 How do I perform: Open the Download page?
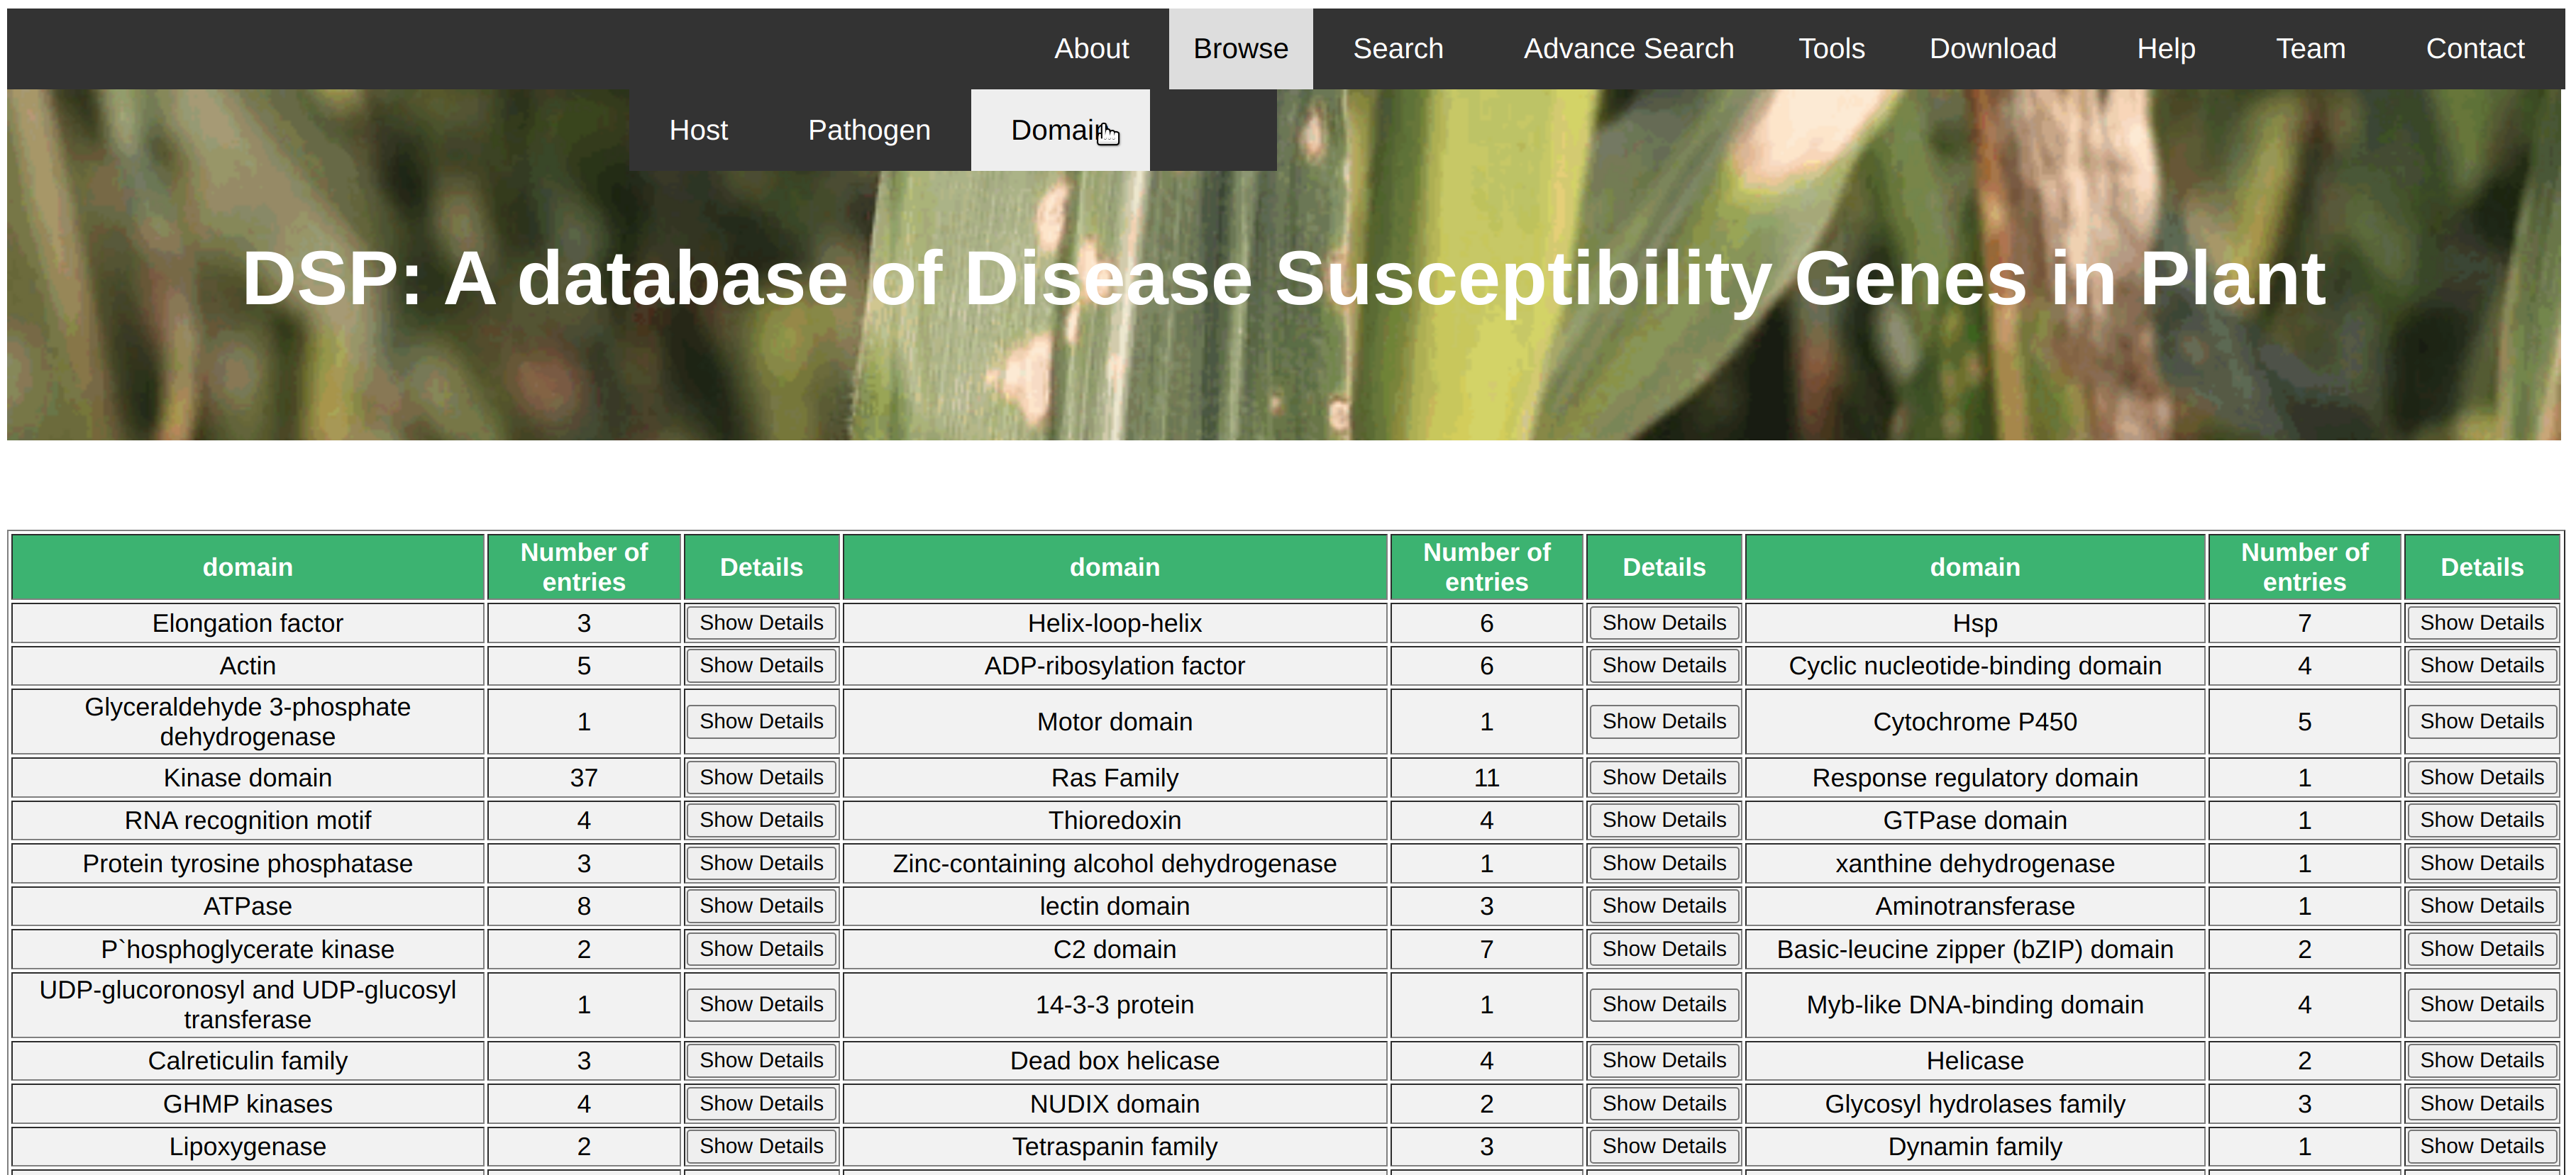coord(1992,48)
